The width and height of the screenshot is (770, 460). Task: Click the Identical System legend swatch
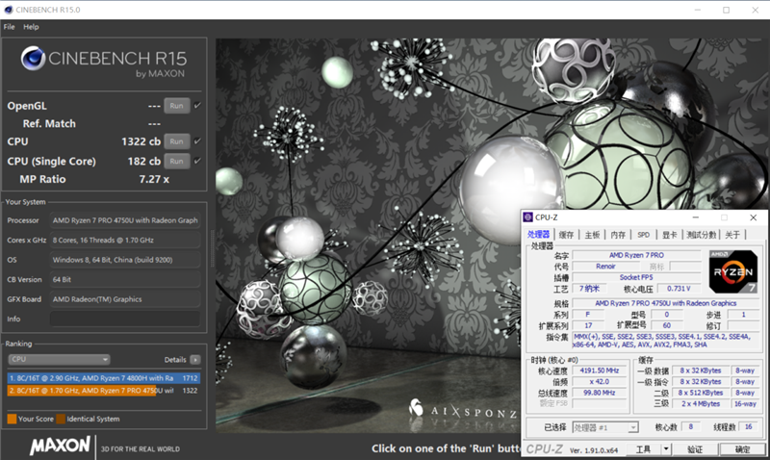click(61, 419)
